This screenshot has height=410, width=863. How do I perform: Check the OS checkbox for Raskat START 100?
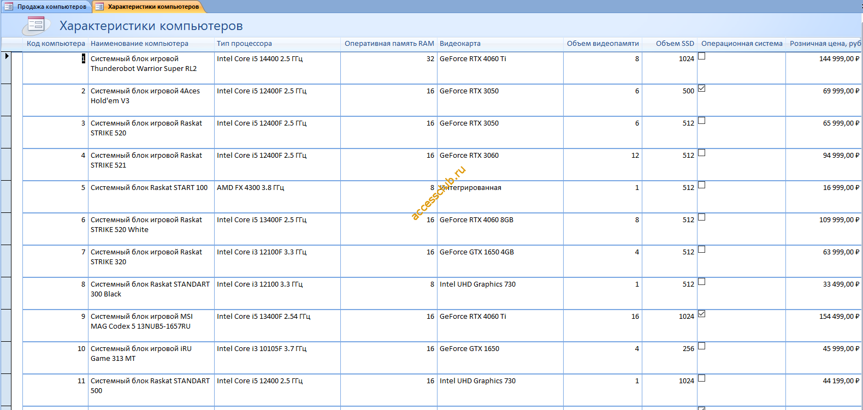point(702,185)
